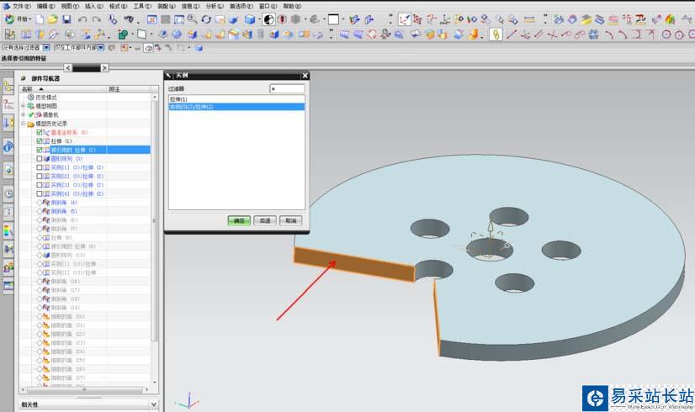Click the right arrow above the navigator

coord(104,68)
